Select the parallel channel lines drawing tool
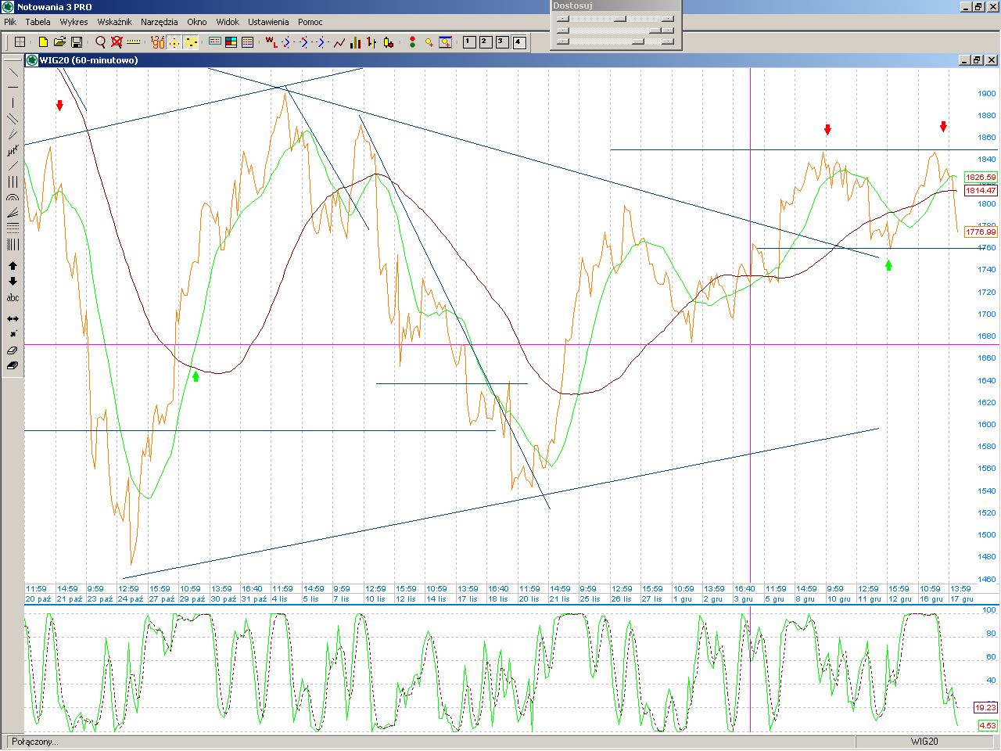 point(13,119)
